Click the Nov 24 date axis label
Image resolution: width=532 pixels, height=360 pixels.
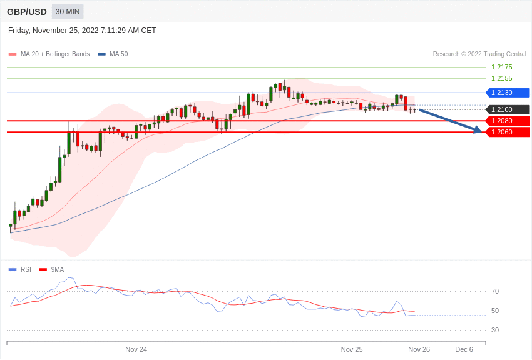click(x=136, y=349)
